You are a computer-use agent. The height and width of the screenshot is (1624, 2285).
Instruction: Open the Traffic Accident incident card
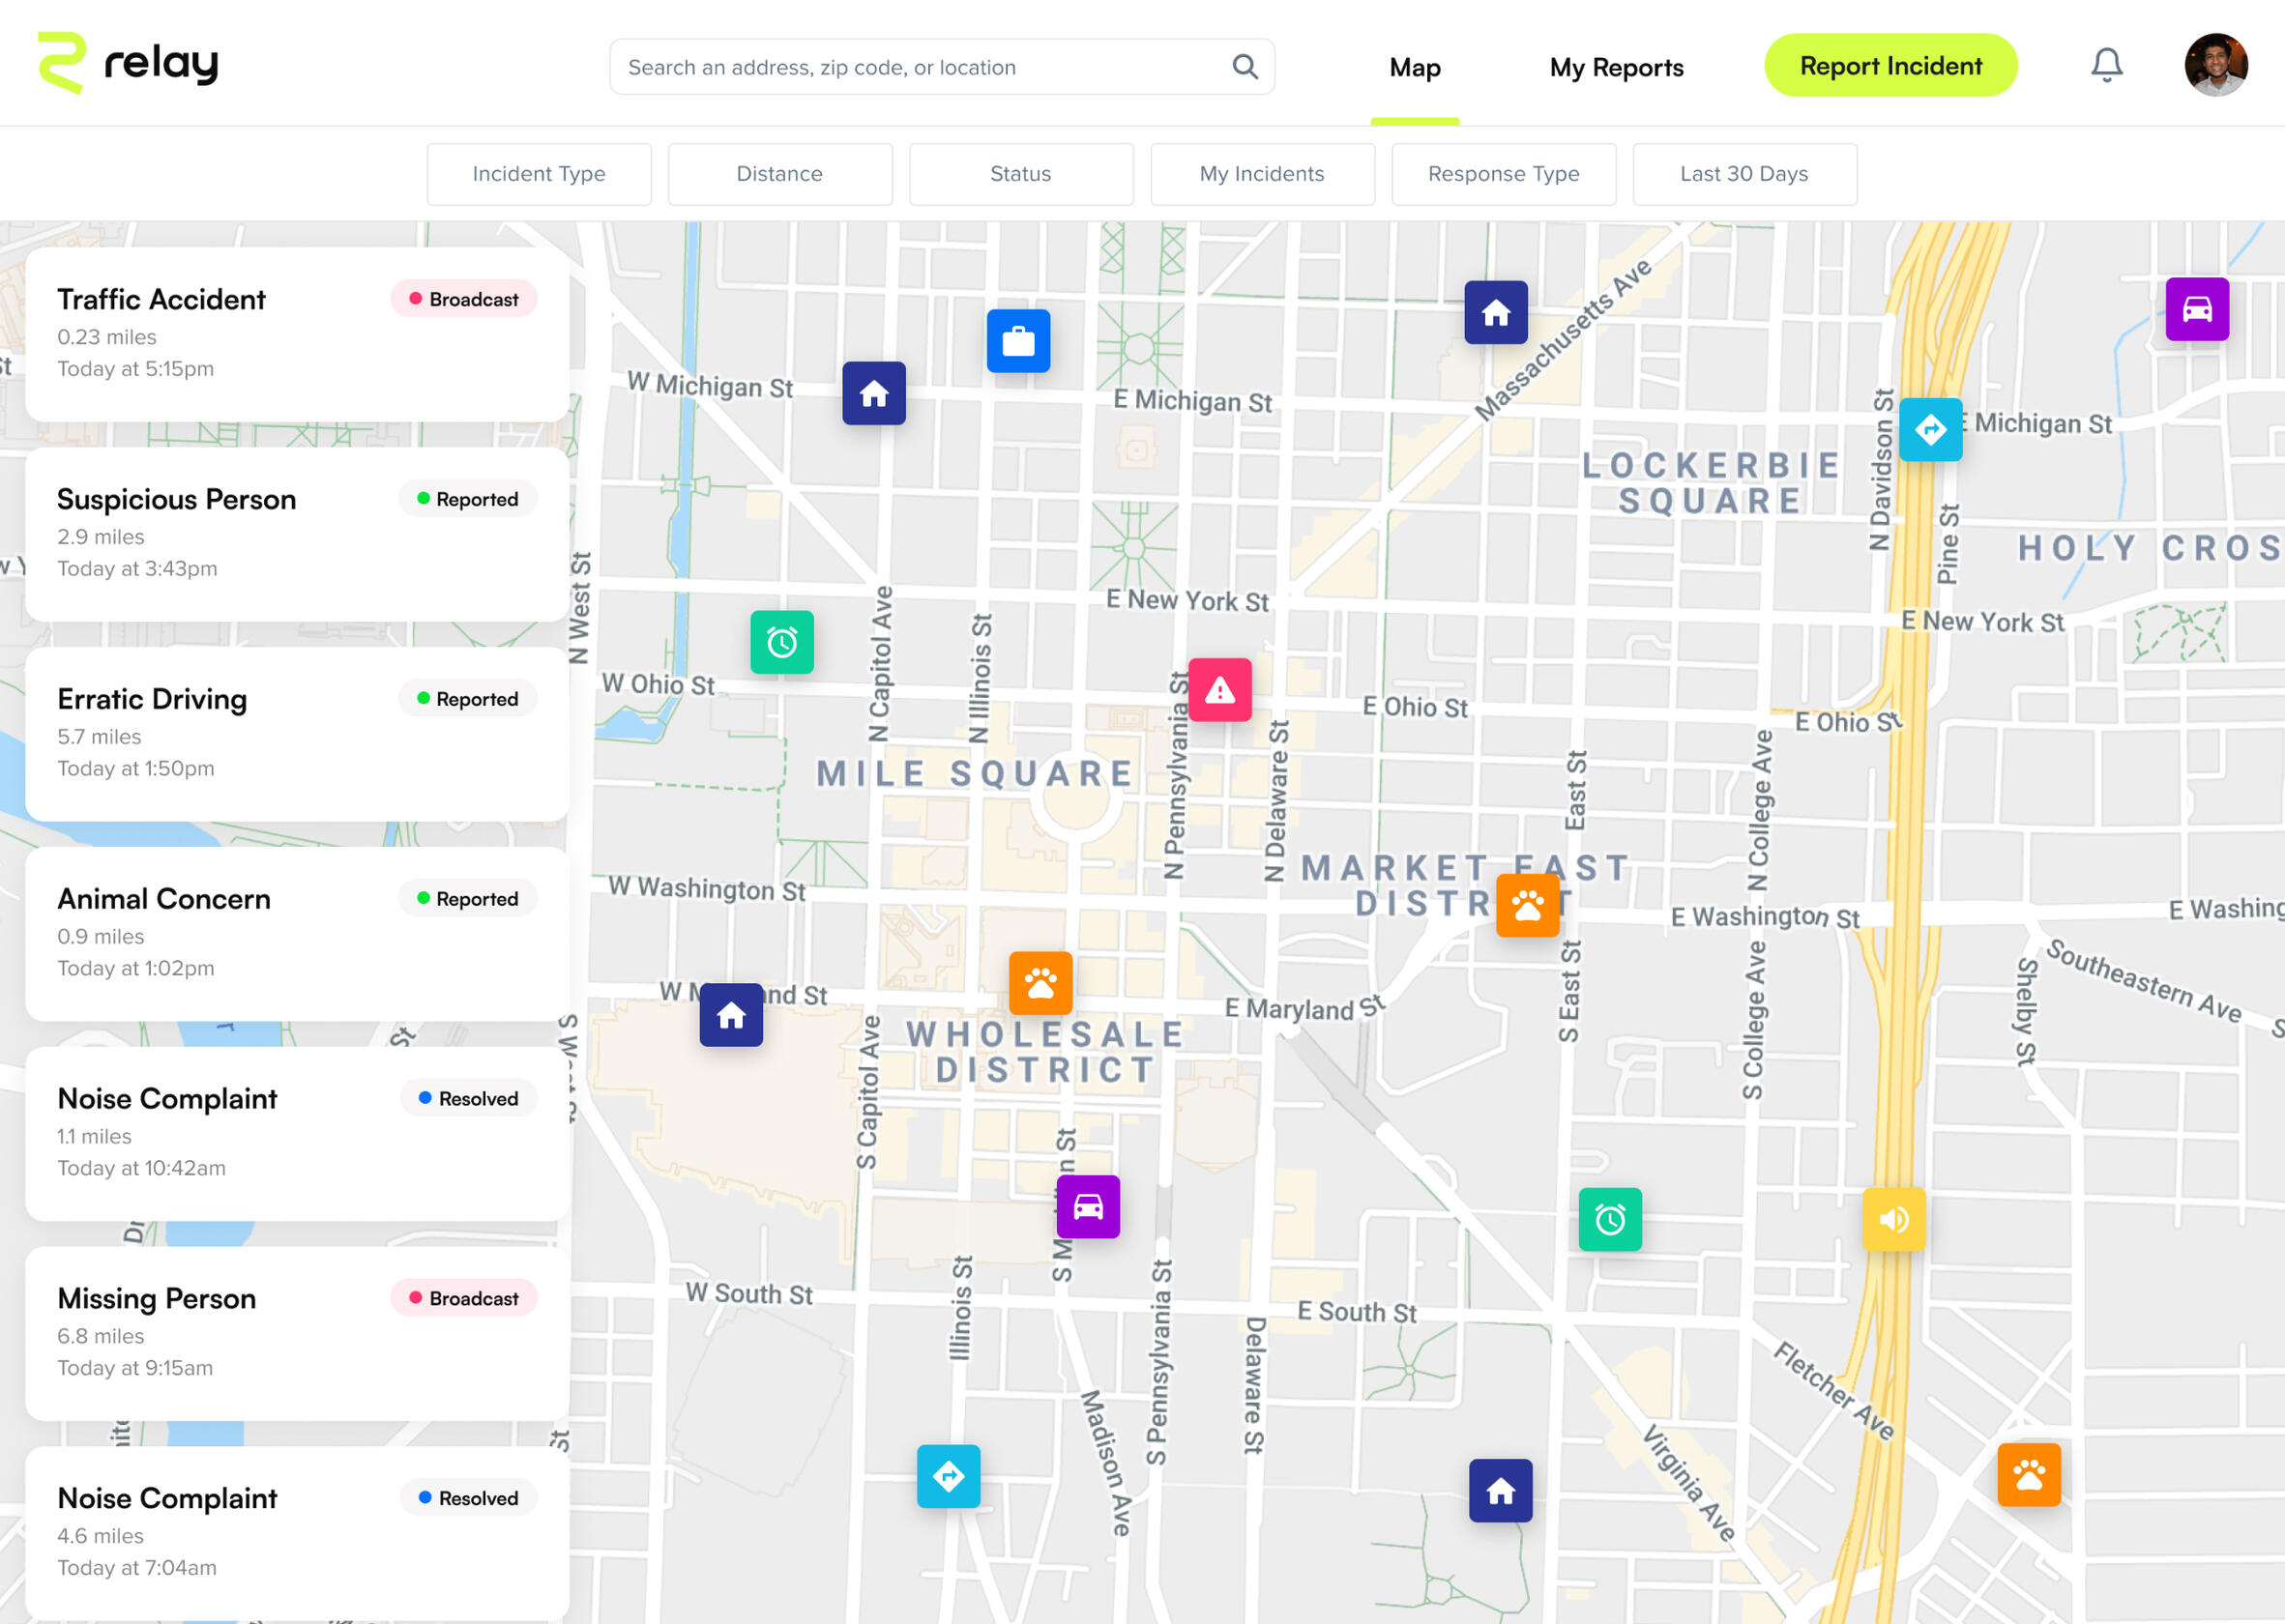tap(297, 334)
